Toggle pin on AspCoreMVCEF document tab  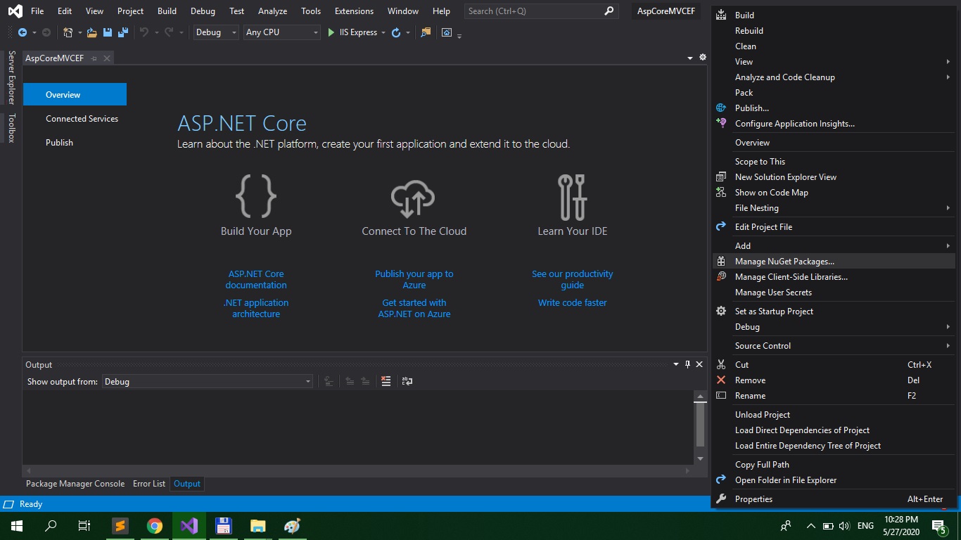coord(94,58)
